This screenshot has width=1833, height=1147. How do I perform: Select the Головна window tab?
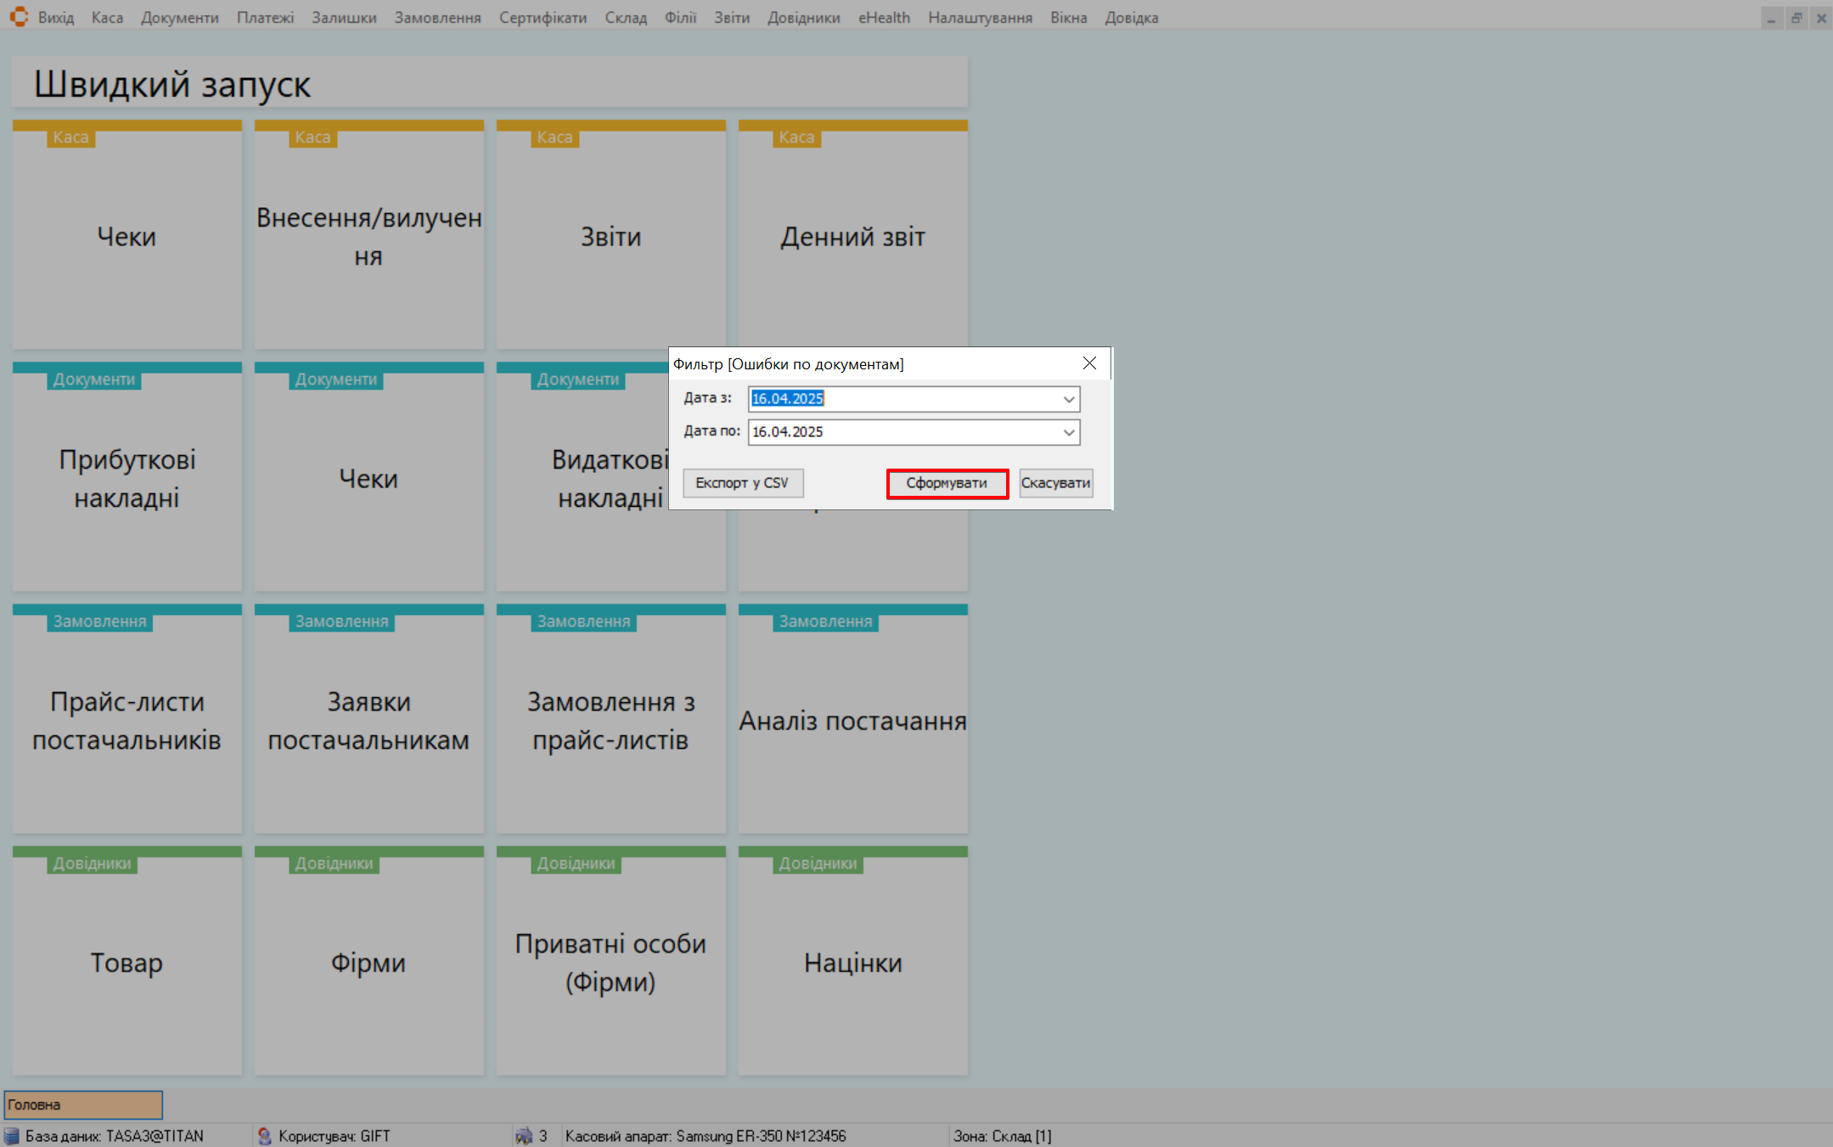point(83,1105)
